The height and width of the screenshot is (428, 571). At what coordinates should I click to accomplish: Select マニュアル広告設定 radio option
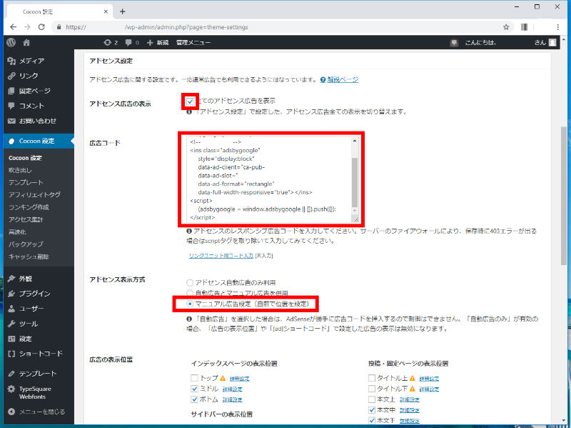190,304
